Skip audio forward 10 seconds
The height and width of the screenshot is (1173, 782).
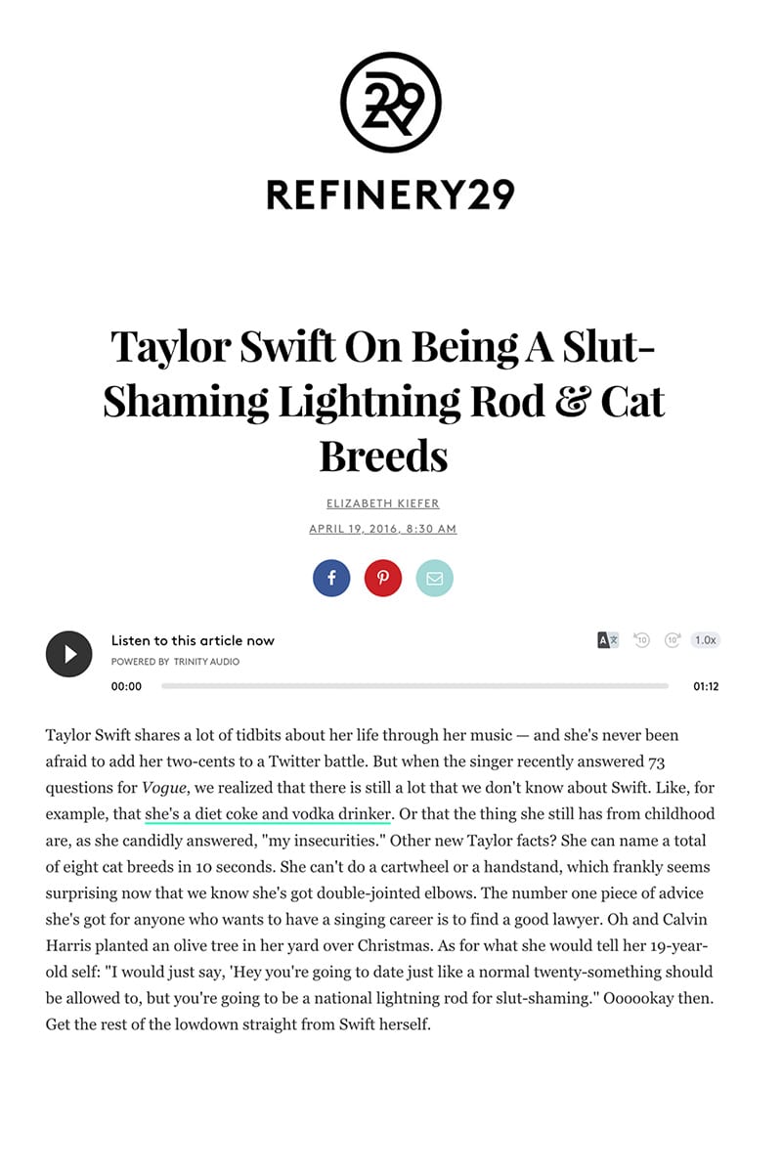click(673, 640)
